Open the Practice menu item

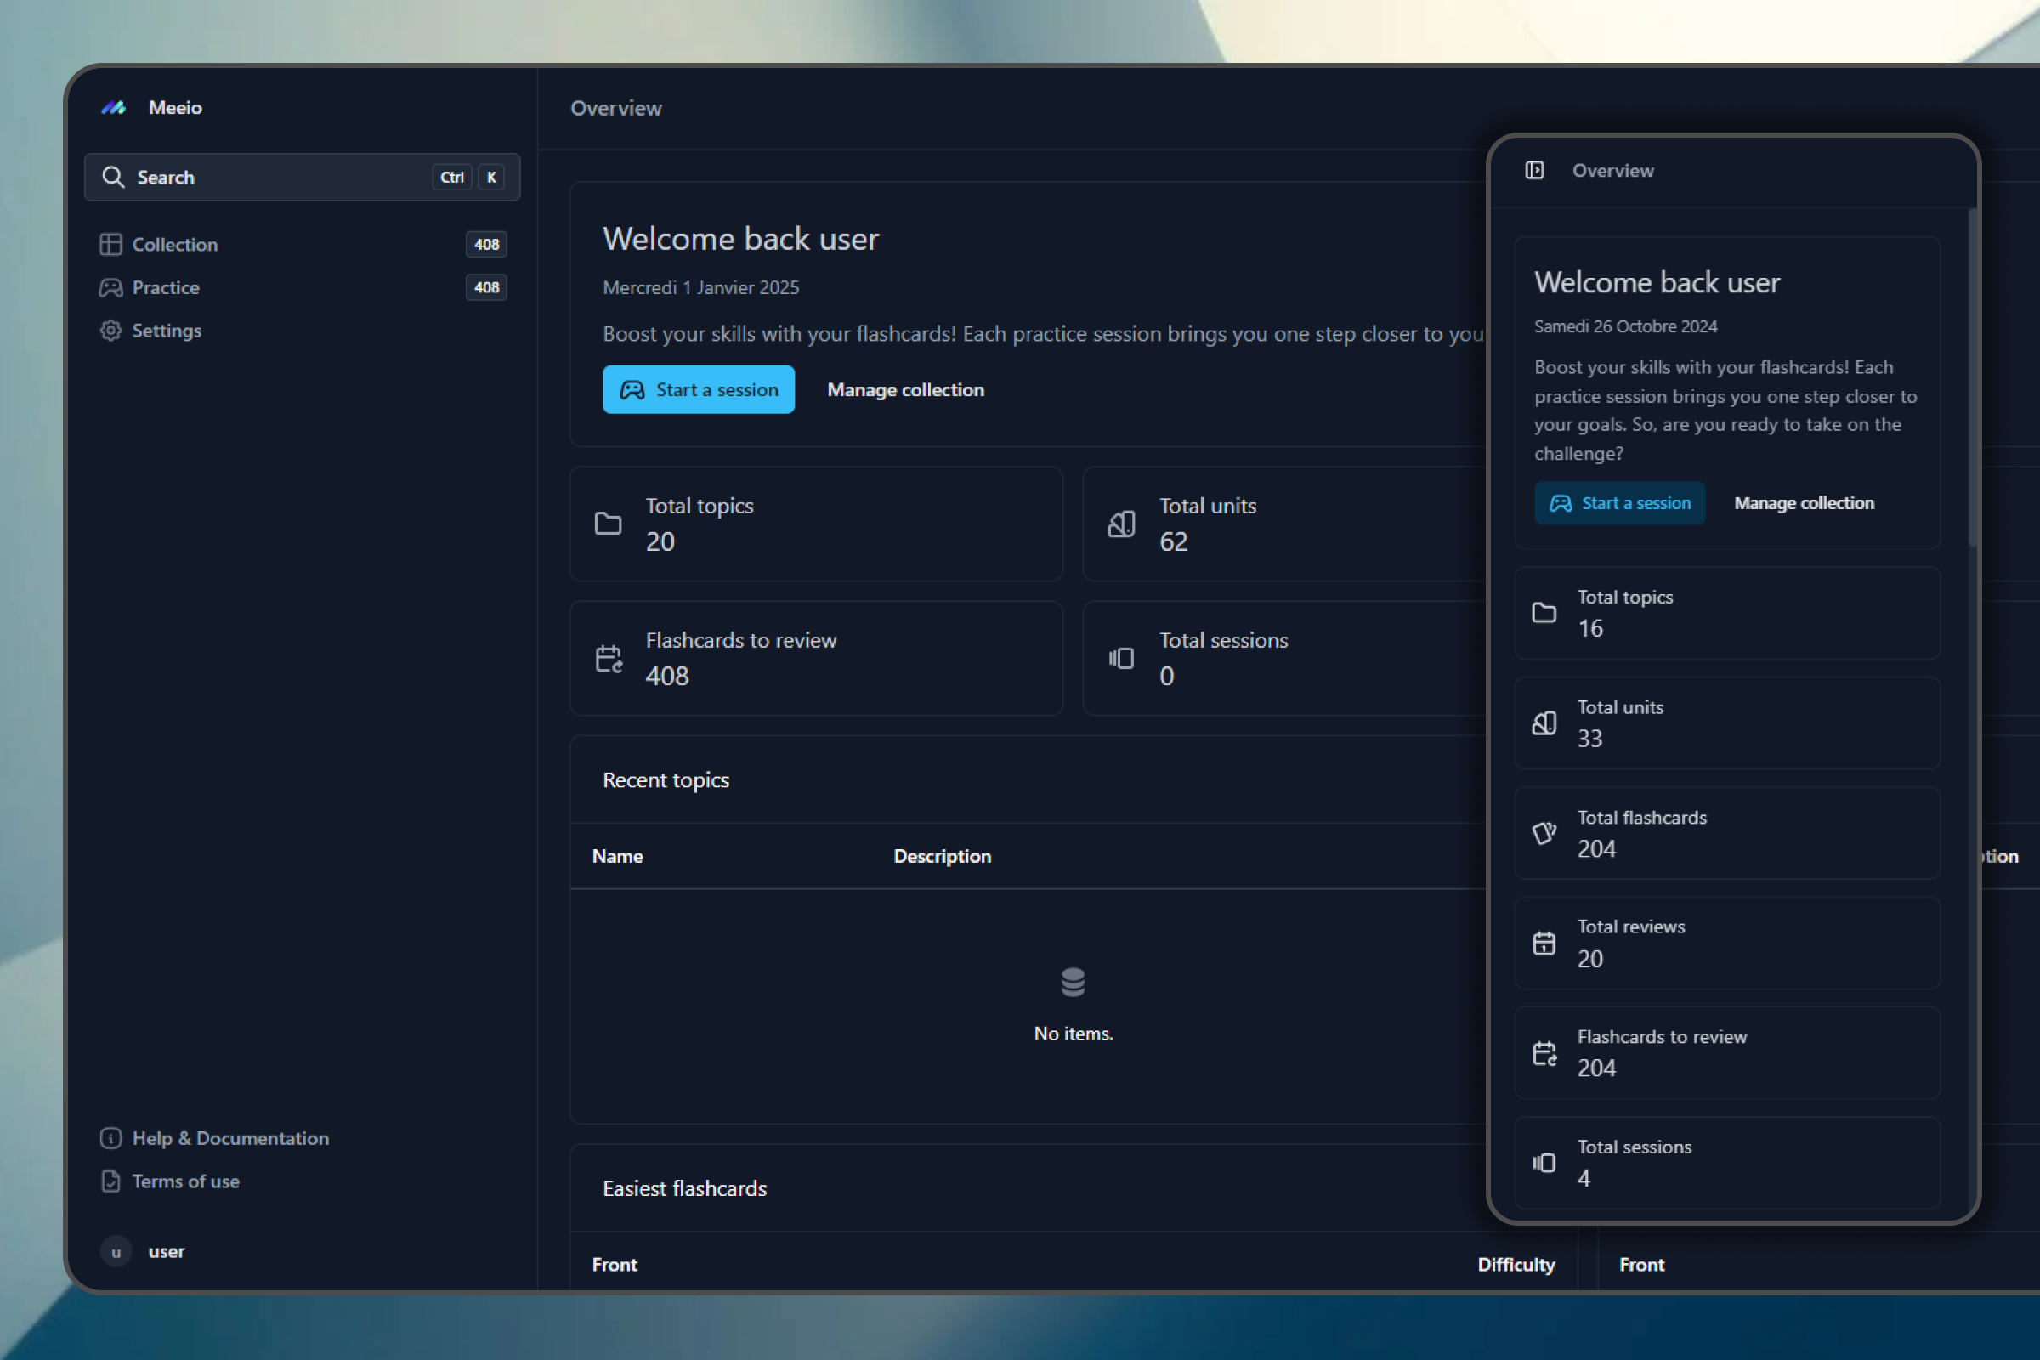(166, 288)
